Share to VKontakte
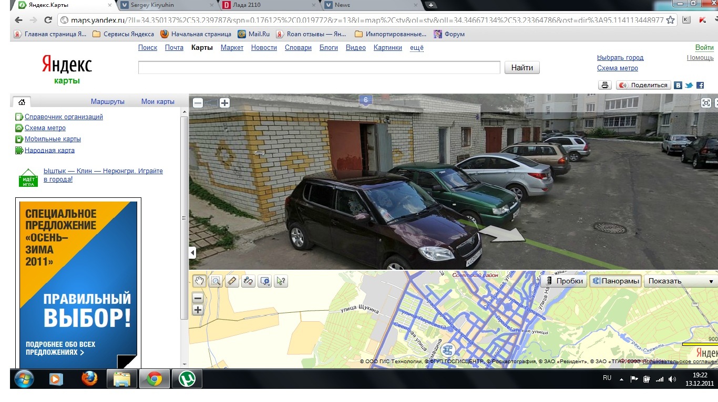Screen dimensions: 718x402 coord(679,85)
